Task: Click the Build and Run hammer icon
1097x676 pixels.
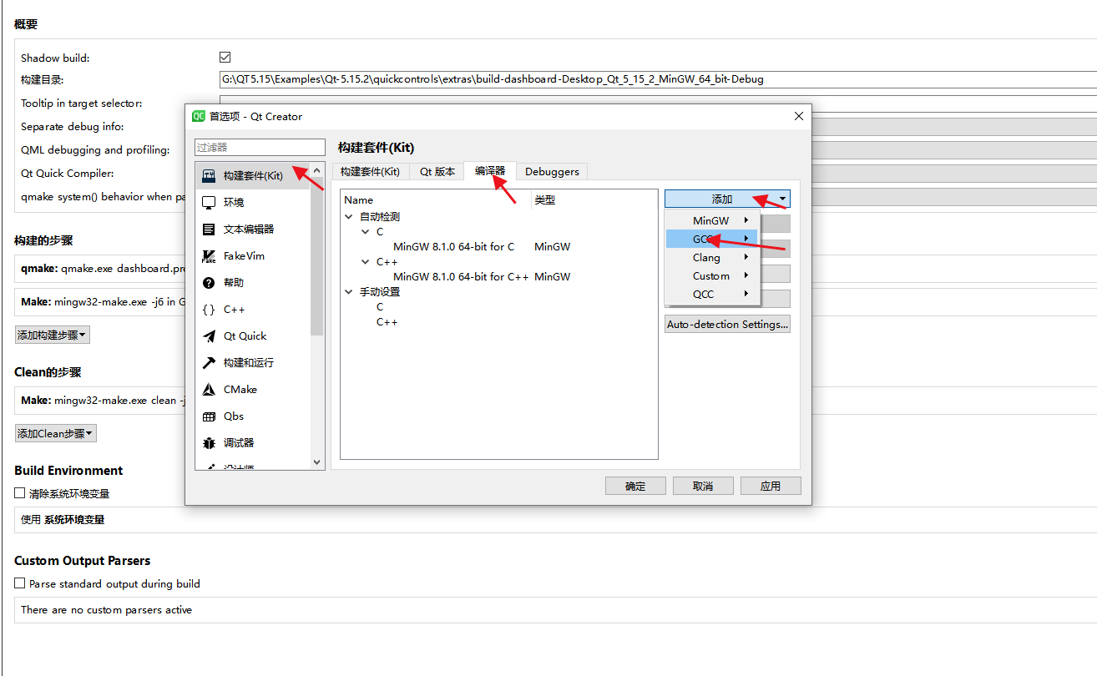Action: (209, 363)
